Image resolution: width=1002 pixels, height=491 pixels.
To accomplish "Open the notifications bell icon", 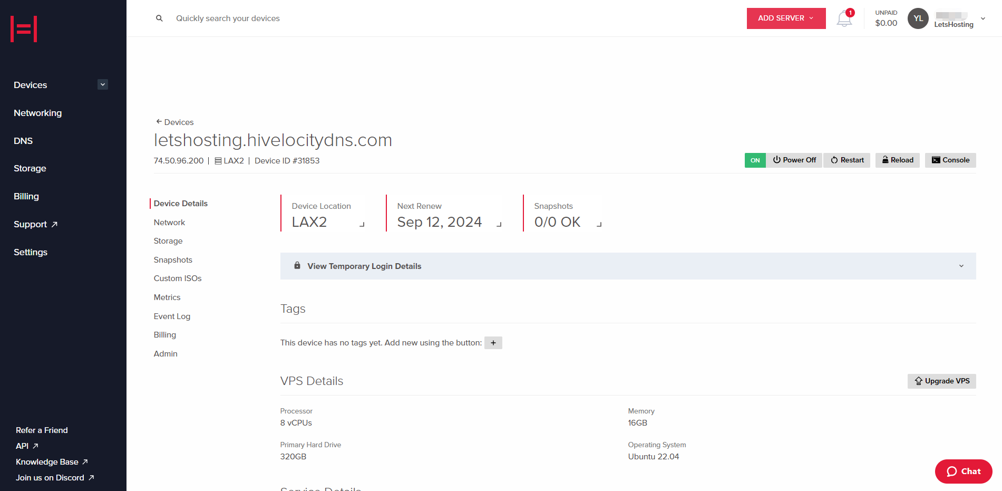I will pos(844,19).
